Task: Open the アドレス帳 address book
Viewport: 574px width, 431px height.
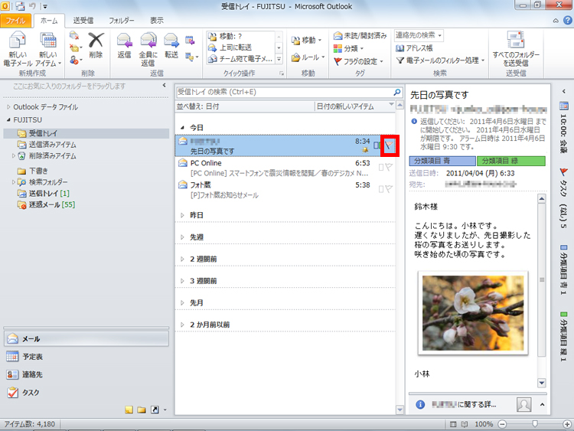Action: coord(414,48)
